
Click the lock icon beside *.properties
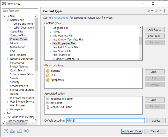(x=48, y=80)
